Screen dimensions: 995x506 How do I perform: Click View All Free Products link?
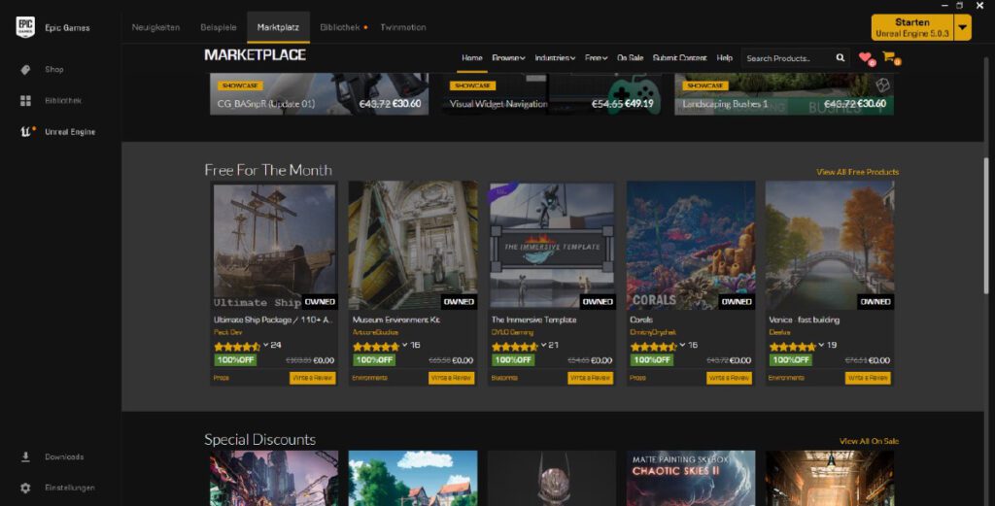tap(857, 172)
